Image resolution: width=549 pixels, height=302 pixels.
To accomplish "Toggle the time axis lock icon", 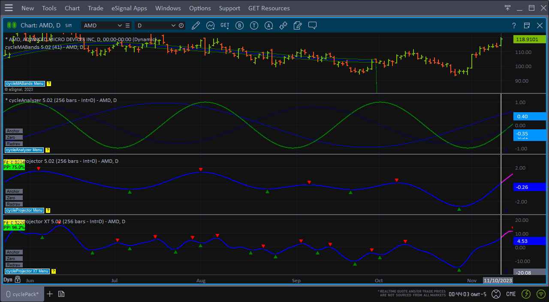I will click(x=18, y=280).
